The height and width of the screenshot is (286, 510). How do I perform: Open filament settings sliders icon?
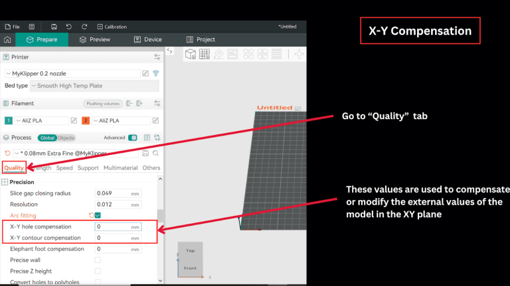(x=157, y=103)
